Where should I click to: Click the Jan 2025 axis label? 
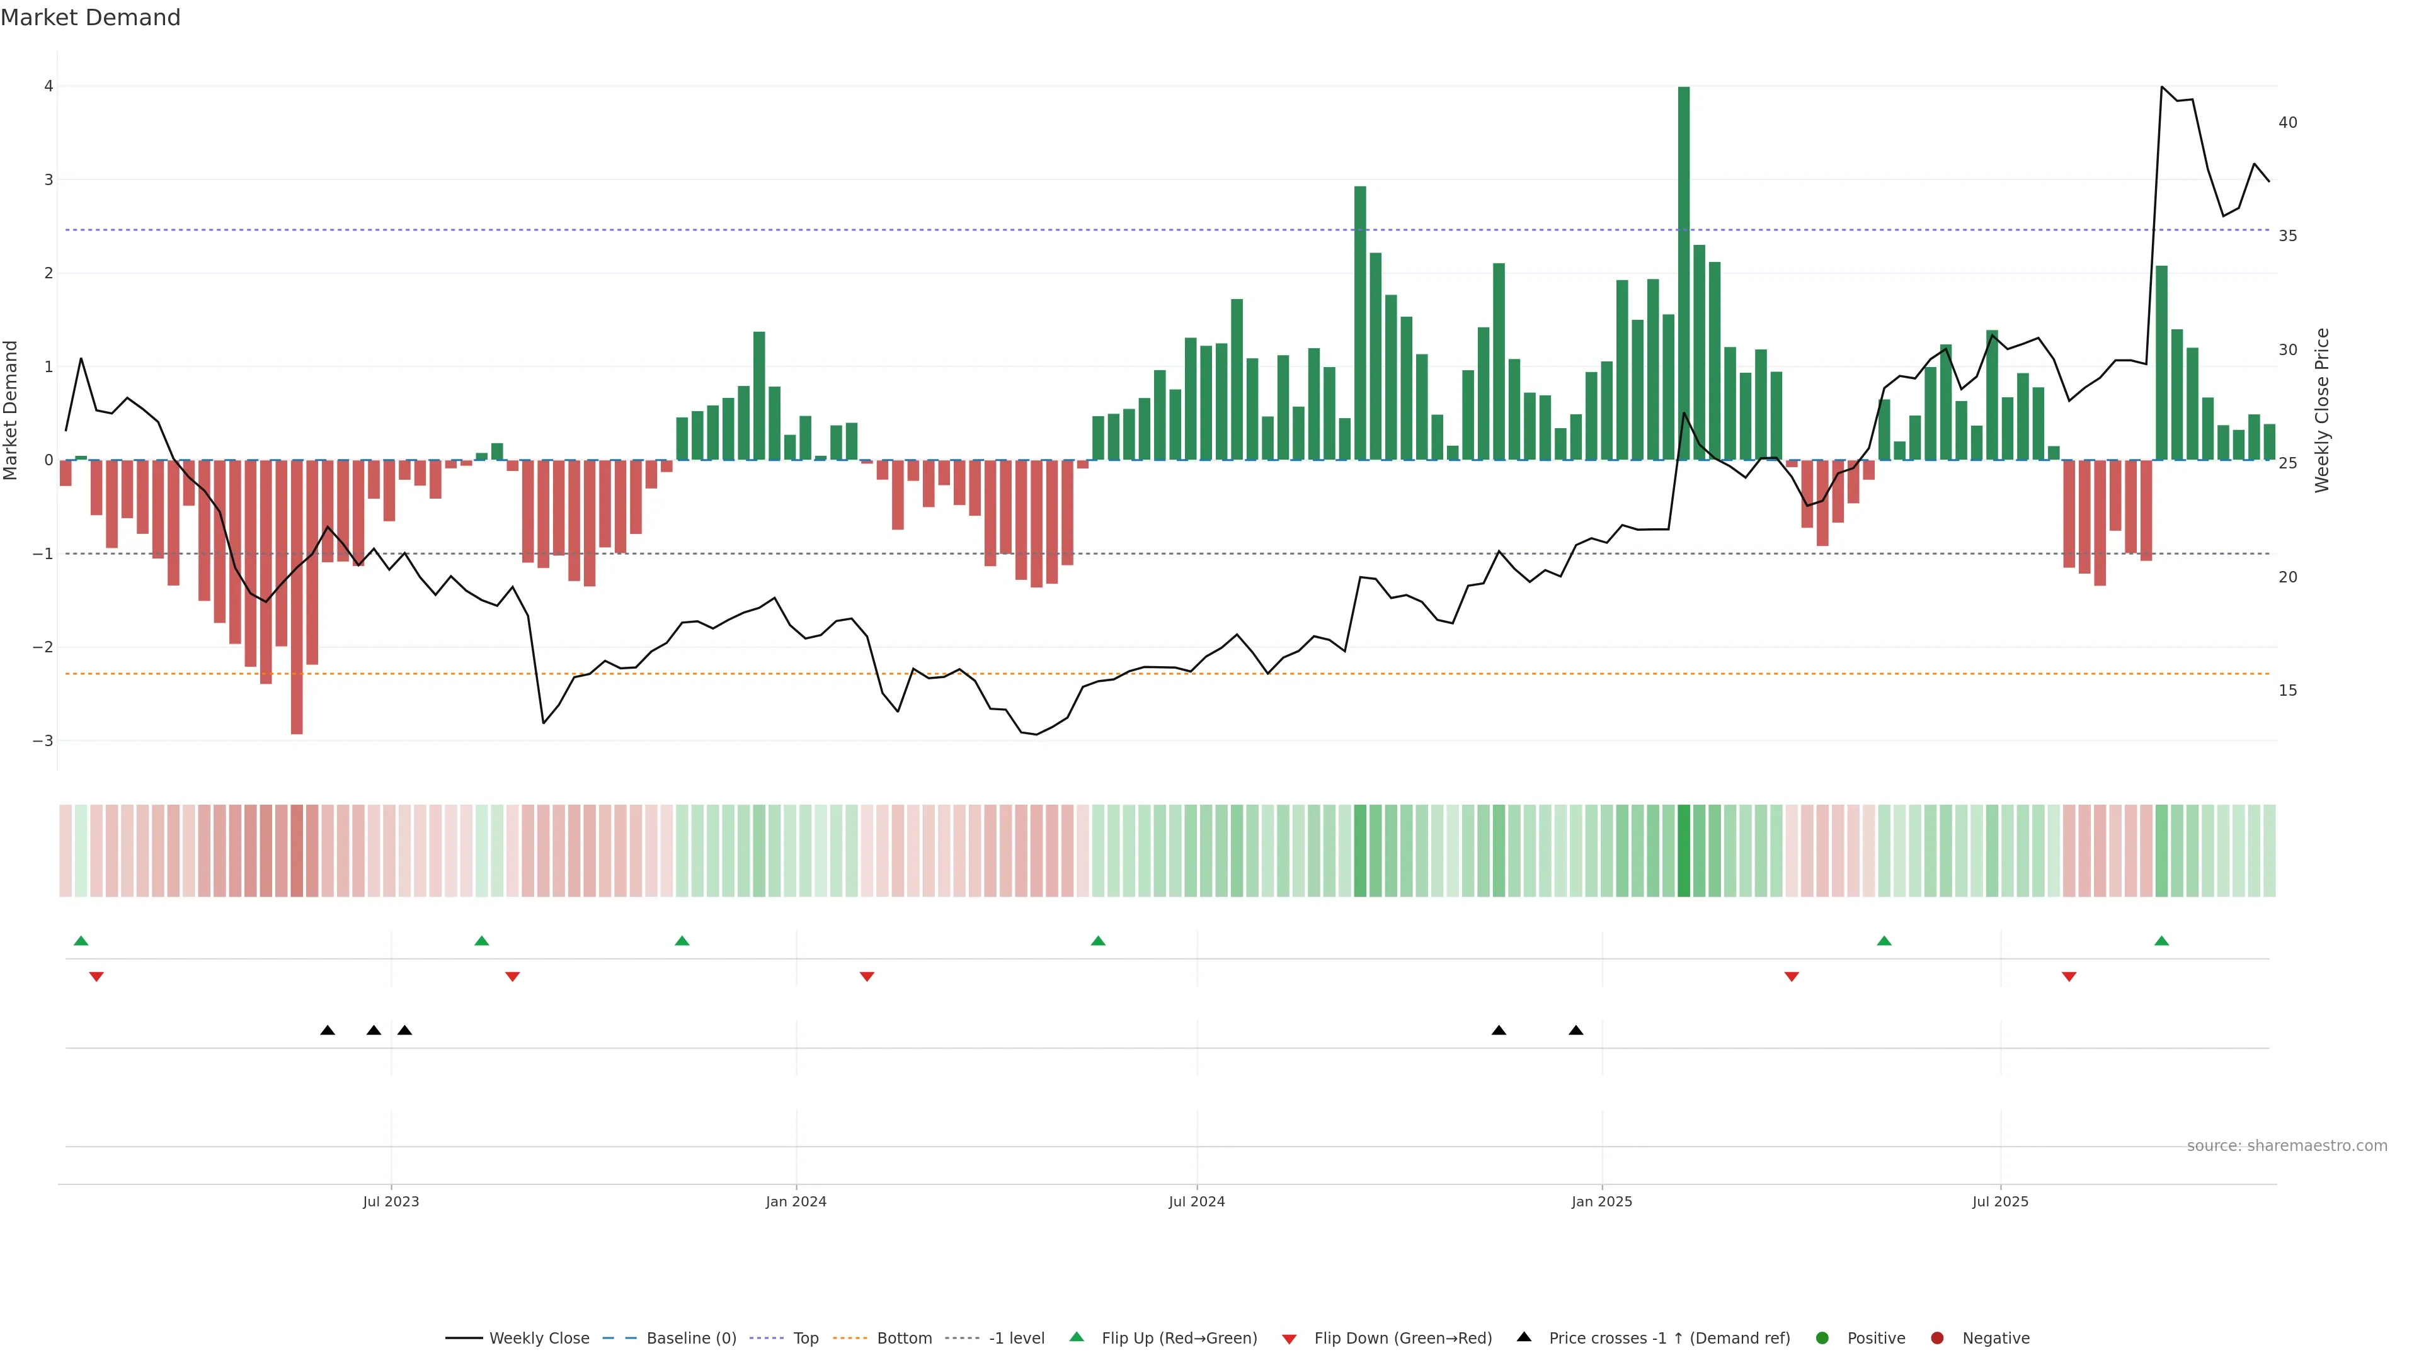[x=1602, y=1201]
